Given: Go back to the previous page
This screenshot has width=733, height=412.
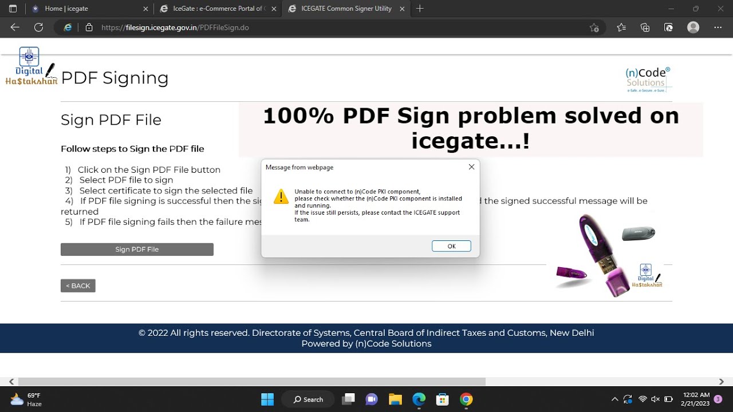Looking at the screenshot, I should pos(15,27).
